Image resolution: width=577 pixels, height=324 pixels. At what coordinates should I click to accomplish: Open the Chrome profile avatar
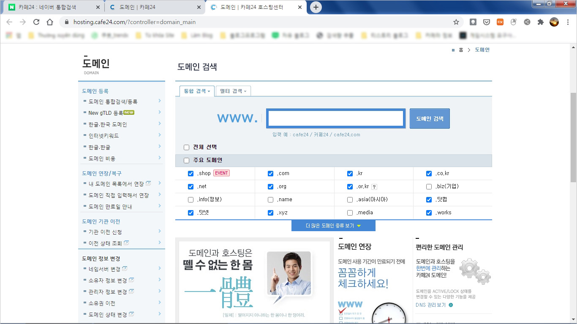554,22
